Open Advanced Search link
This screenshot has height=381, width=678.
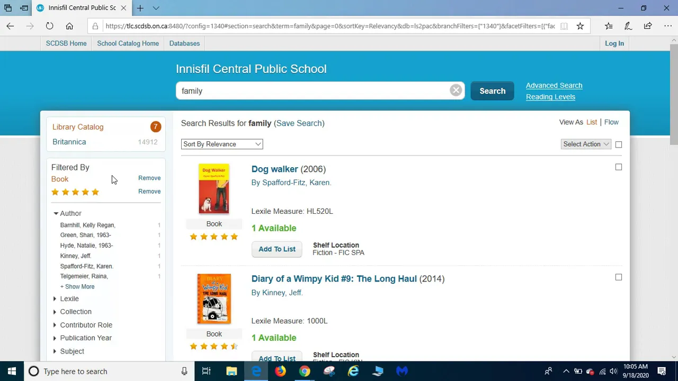click(554, 85)
